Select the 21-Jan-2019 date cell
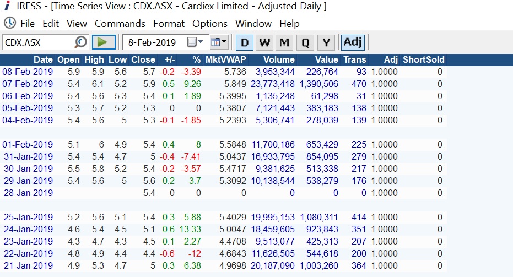 tap(28, 265)
